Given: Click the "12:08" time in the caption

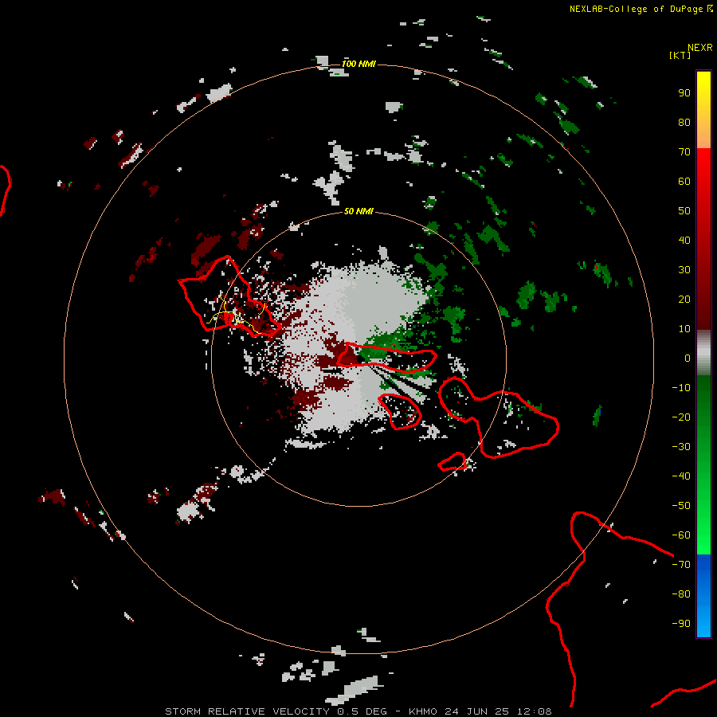Looking at the screenshot, I should pos(535,711).
